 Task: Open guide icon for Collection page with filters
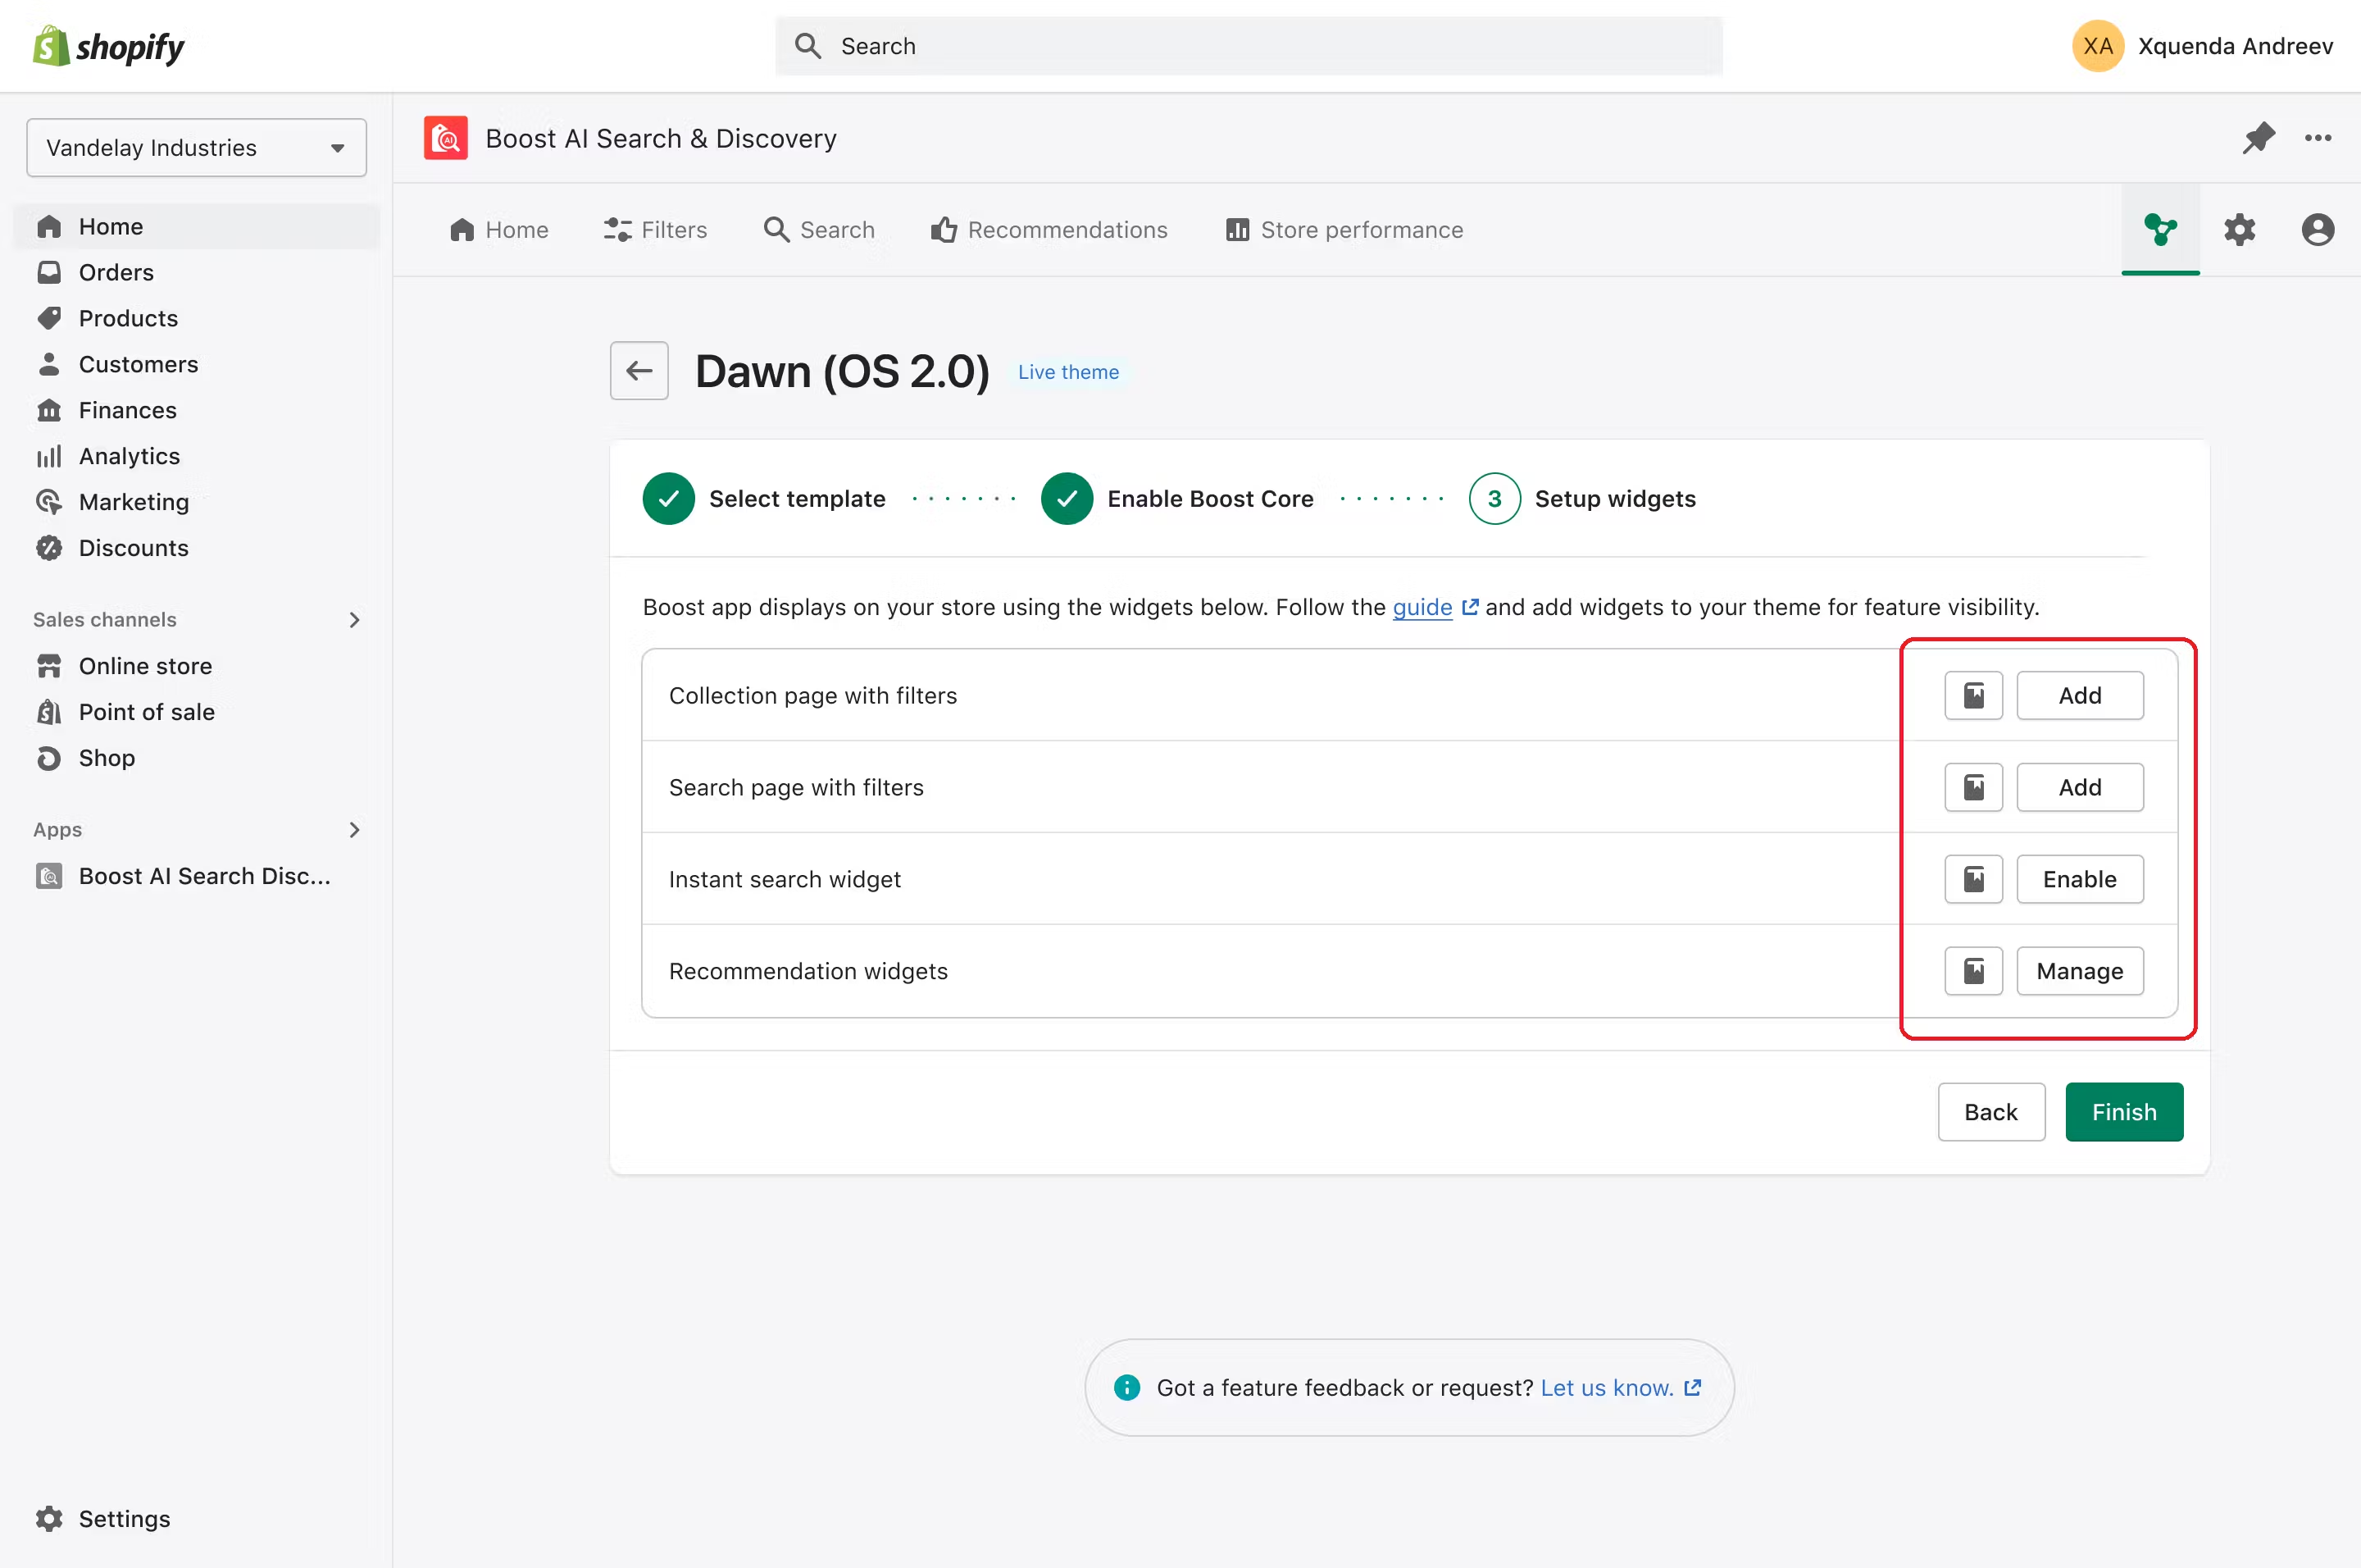click(1973, 695)
